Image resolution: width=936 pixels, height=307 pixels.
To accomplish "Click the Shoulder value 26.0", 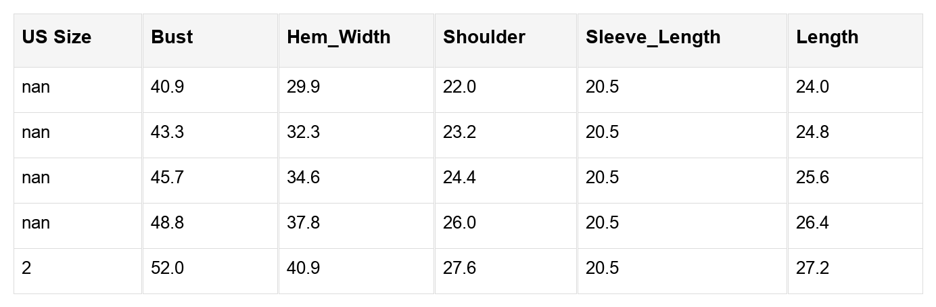I will [459, 223].
